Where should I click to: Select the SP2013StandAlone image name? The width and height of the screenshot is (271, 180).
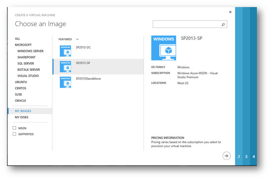[x=88, y=79]
